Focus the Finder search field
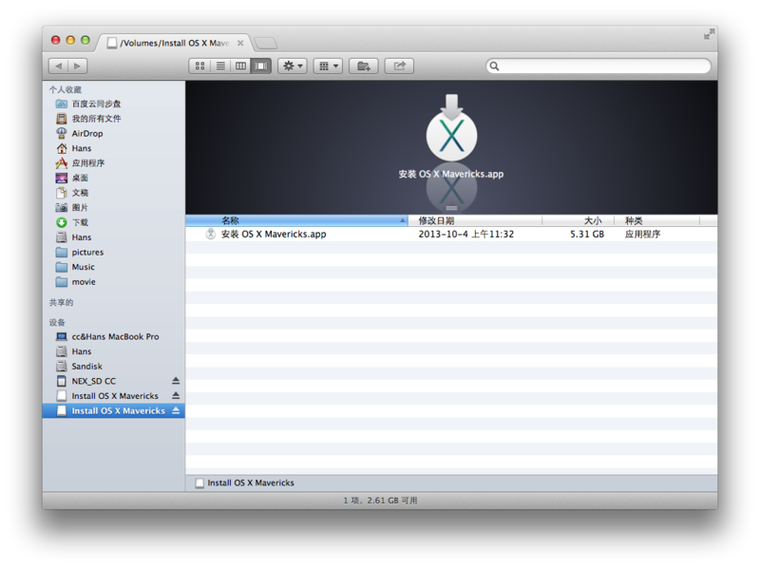The image size is (760, 568). click(598, 66)
